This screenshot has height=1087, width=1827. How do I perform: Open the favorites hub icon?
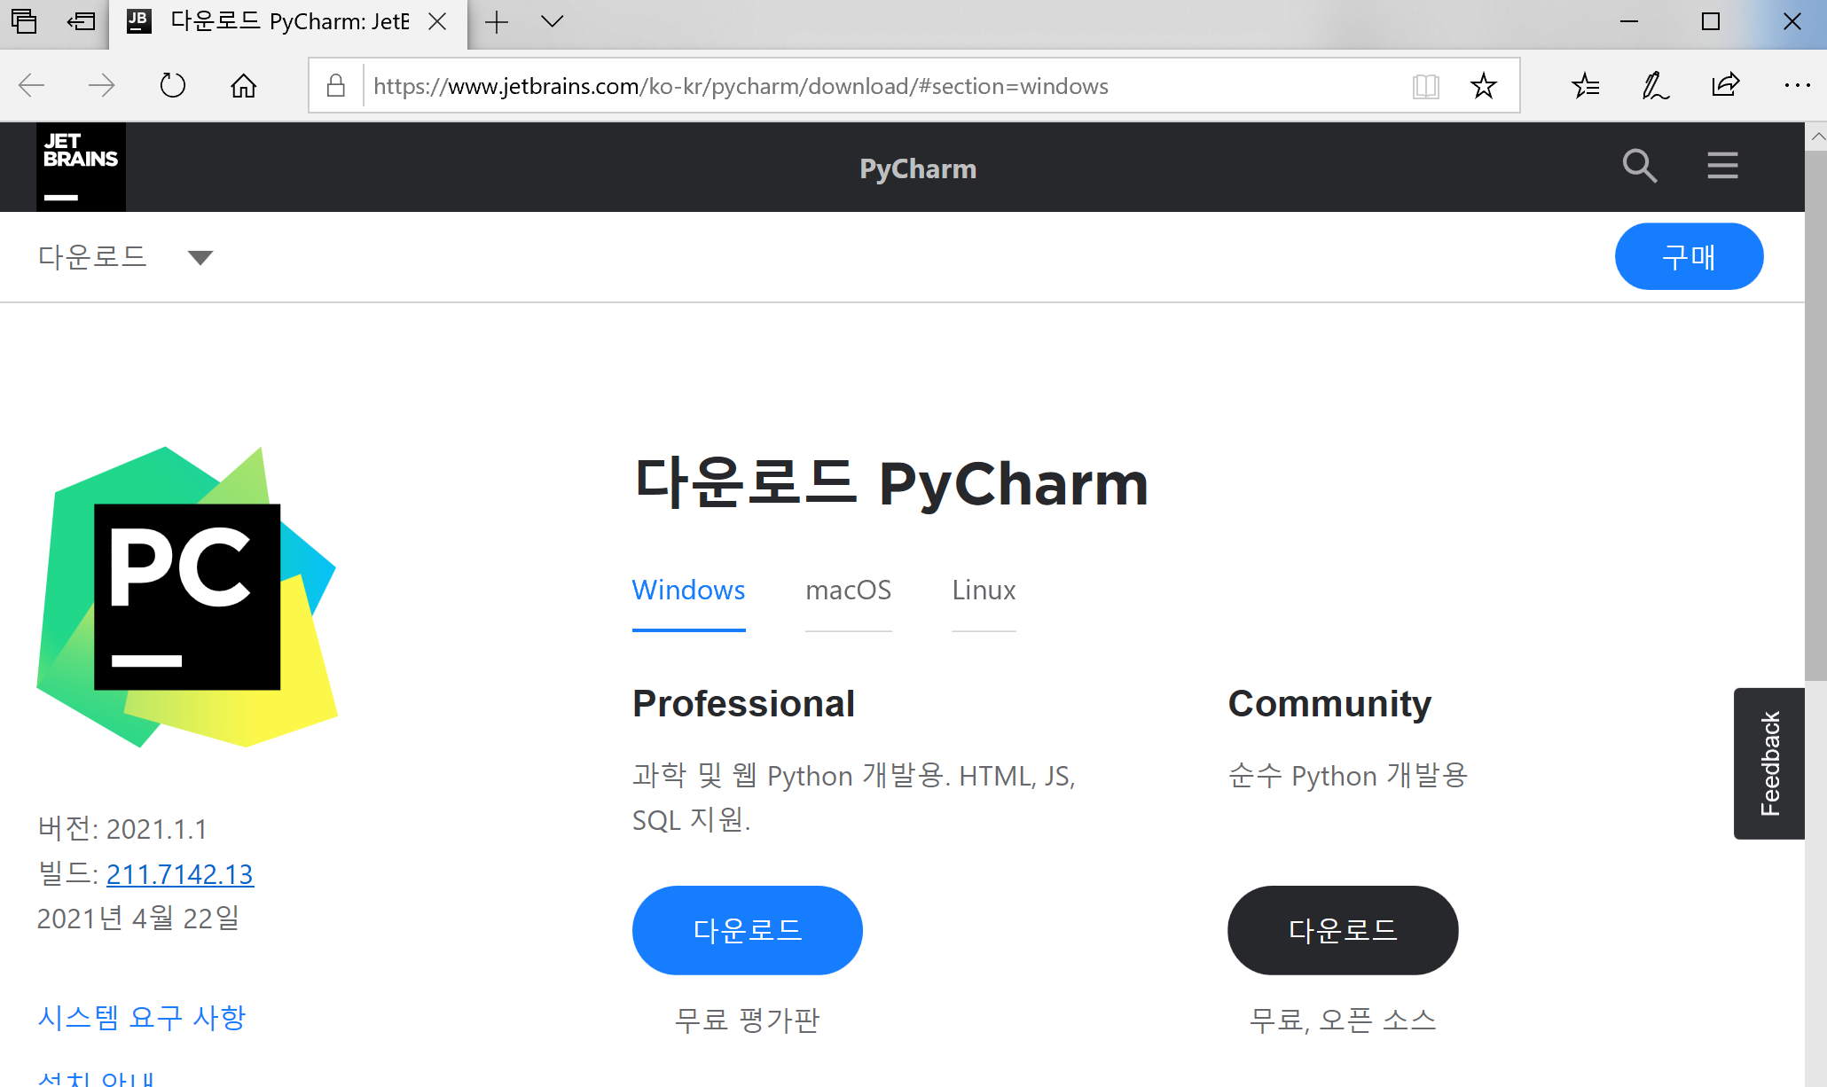pos(1585,86)
